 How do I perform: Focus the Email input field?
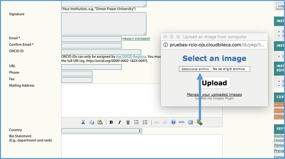click(x=91, y=39)
